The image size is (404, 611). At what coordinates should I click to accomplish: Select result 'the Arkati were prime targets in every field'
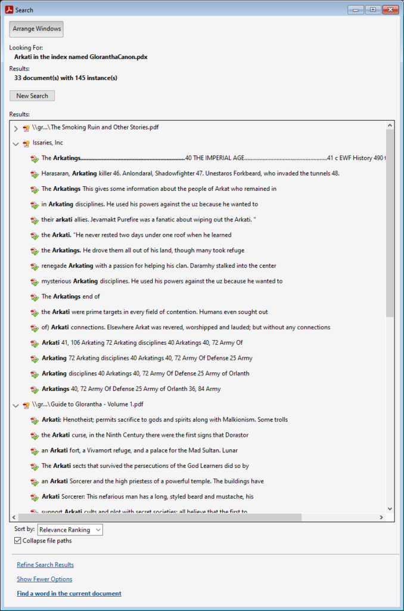pos(154,311)
